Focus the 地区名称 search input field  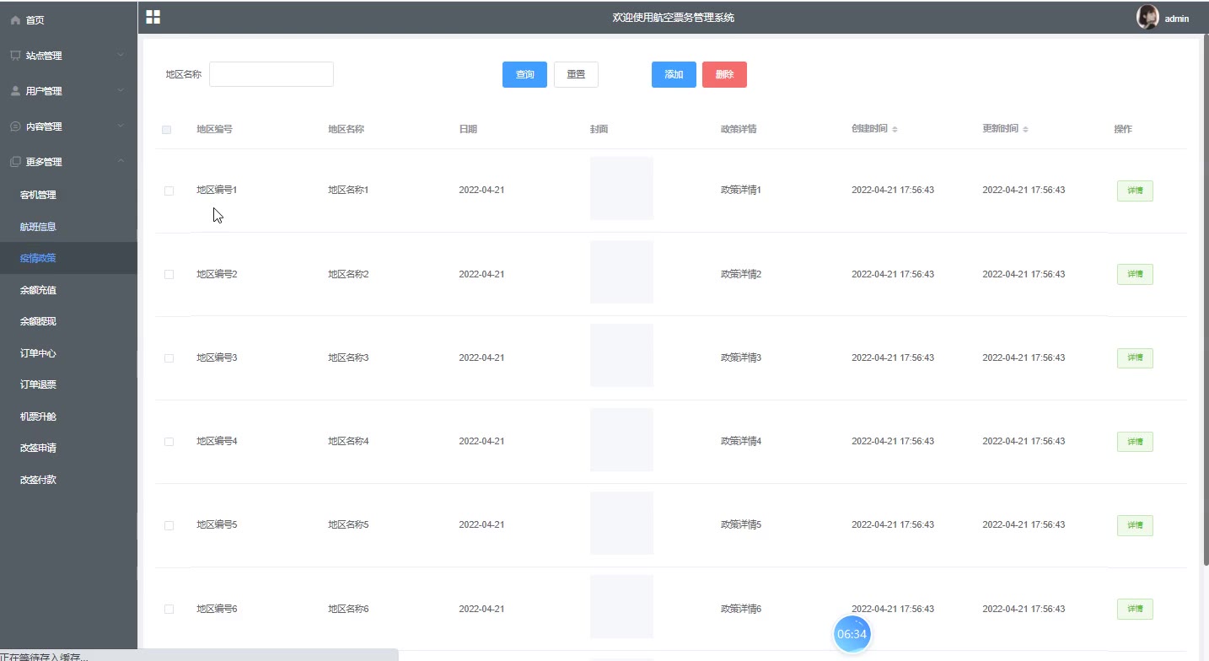click(271, 74)
